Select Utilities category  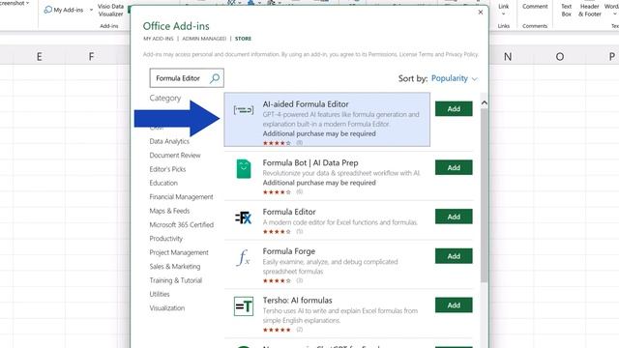pos(160,294)
